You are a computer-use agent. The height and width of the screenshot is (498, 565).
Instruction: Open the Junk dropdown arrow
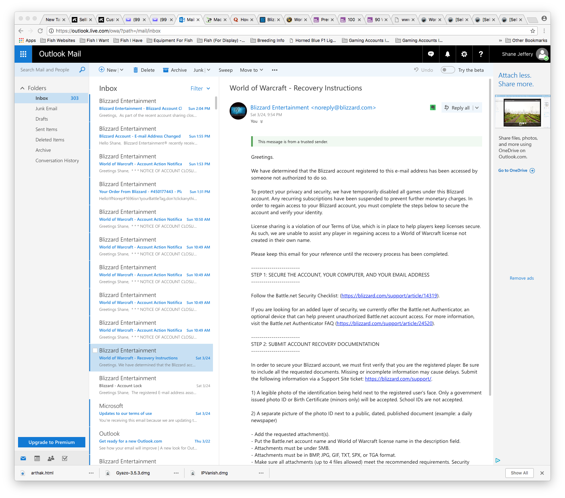pos(208,70)
